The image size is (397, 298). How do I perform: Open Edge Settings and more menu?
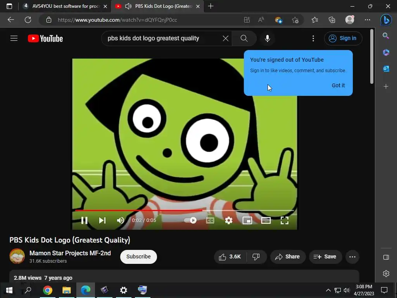click(368, 20)
